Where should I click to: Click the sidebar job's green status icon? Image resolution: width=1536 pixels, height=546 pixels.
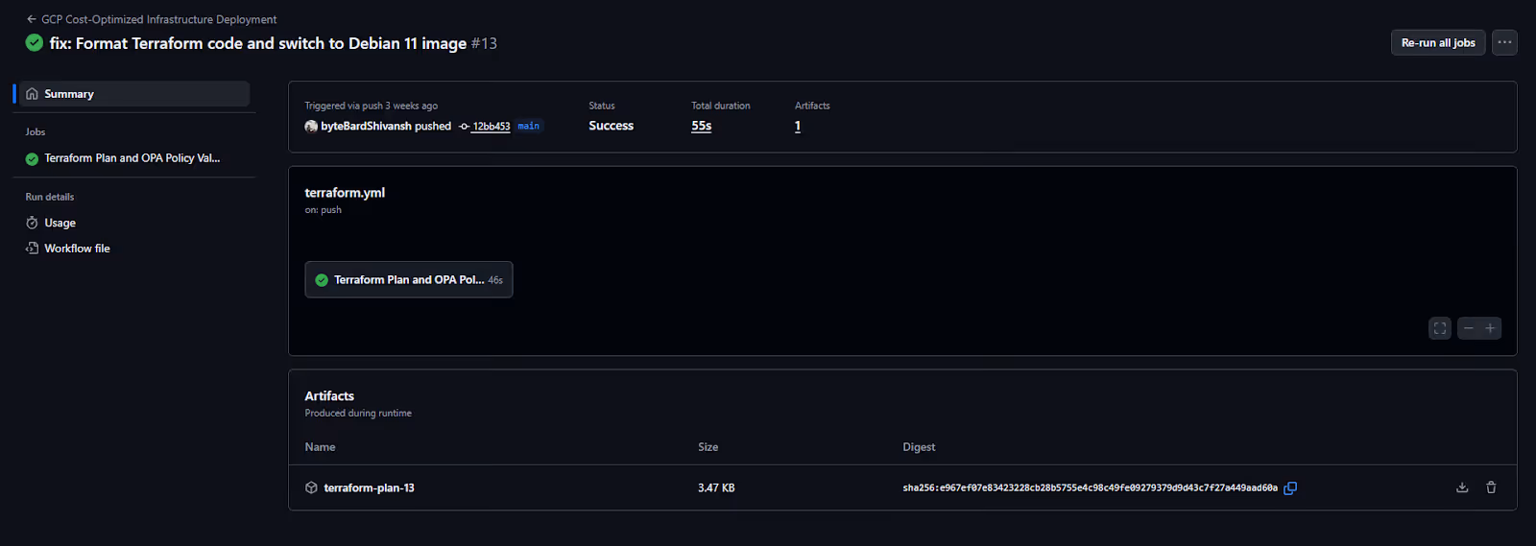[32, 159]
